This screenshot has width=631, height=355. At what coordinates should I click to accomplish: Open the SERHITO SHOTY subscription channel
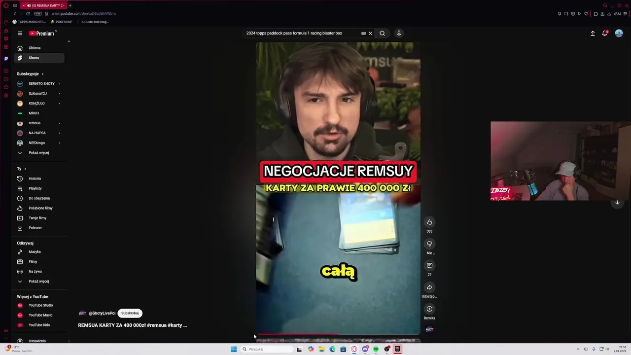[x=39, y=83]
